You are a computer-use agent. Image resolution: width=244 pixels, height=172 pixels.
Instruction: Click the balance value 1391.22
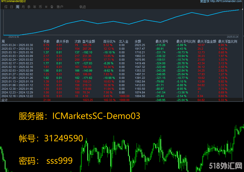[x=140, y=78]
